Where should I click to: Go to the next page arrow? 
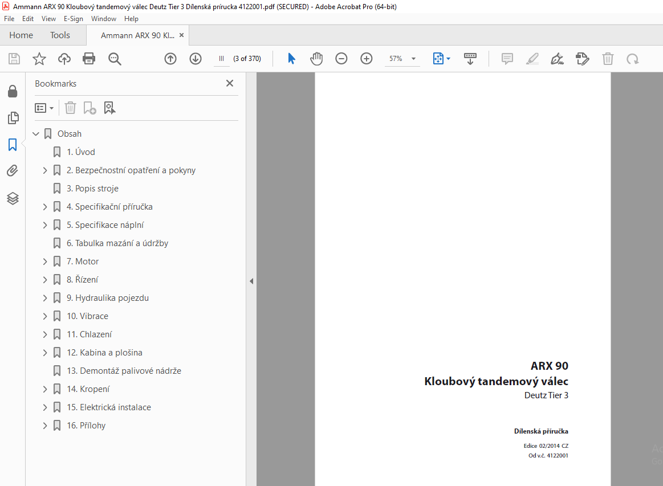pos(196,59)
